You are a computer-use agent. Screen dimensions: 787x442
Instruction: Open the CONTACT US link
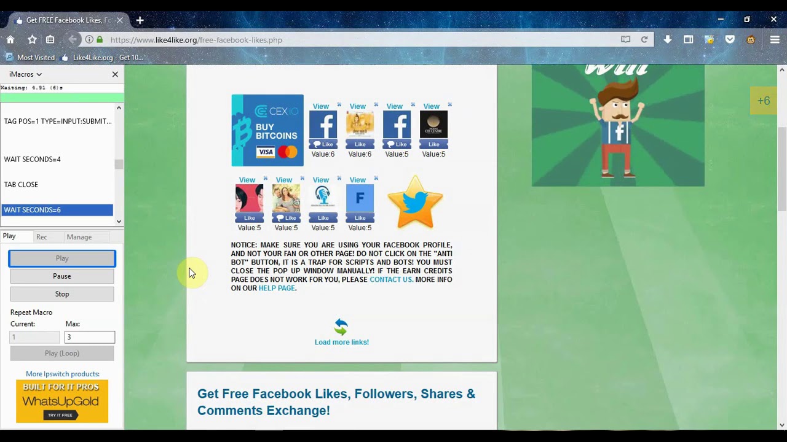coord(391,279)
